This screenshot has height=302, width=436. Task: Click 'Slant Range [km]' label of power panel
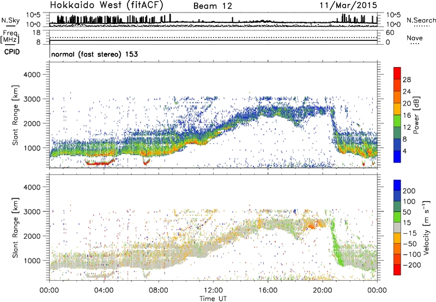[16, 115]
